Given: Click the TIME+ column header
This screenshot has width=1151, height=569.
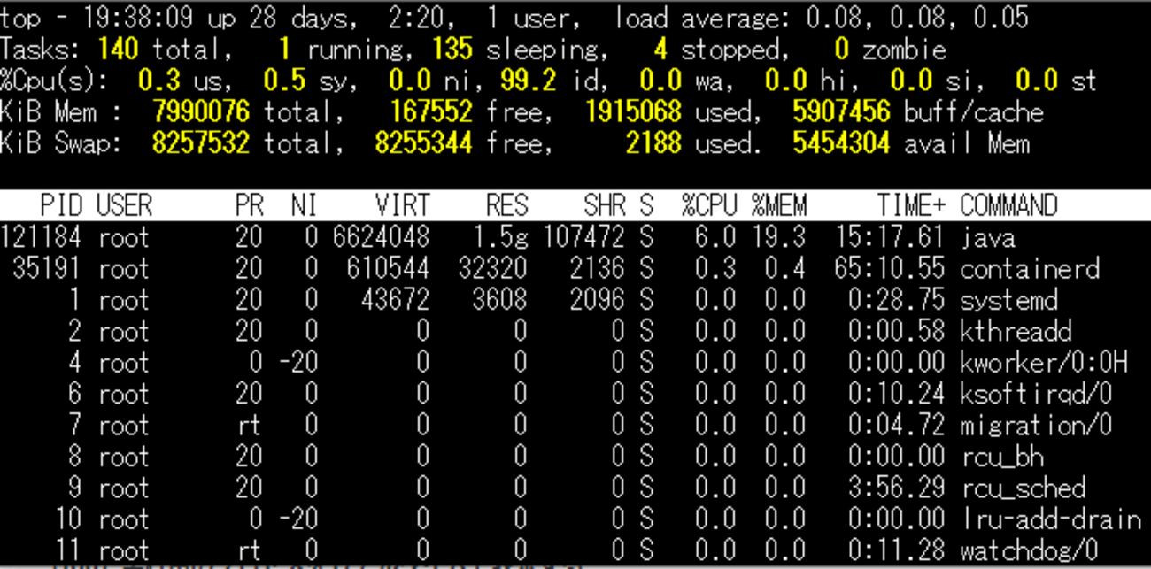Looking at the screenshot, I should [912, 204].
